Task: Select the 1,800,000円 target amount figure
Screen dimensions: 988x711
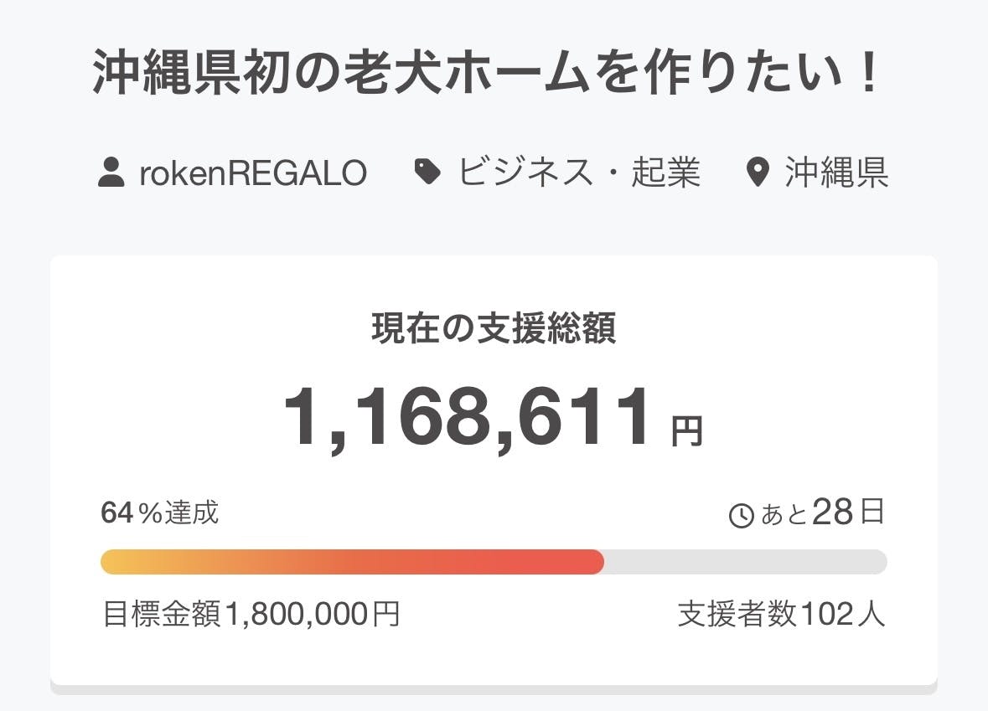Action: (312, 615)
